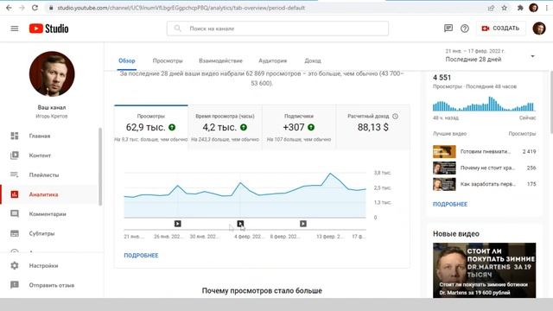Select the Подписчики +307 metric card

(x=299, y=127)
